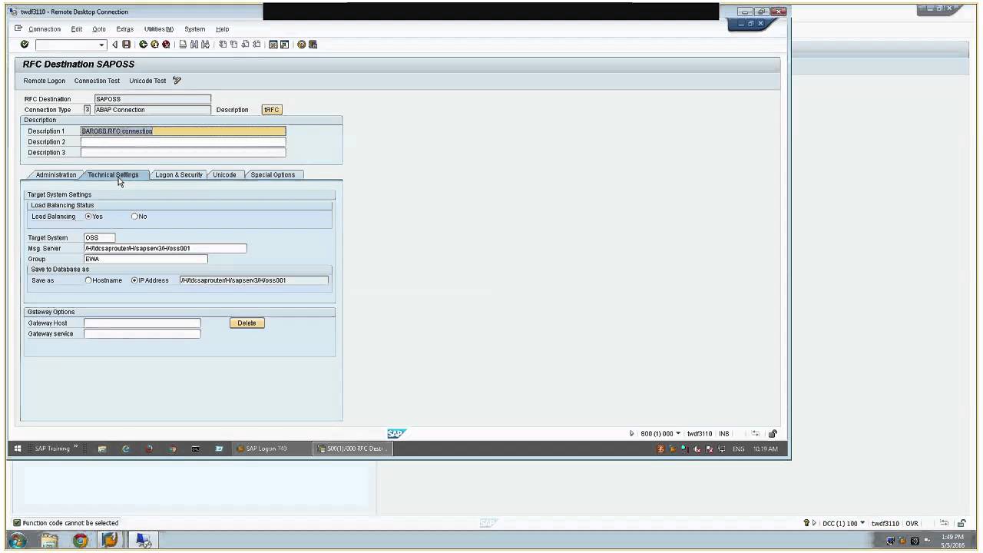This screenshot has width=983, height=553.
Task: Click the green Back arrow icon
Action: (x=143, y=45)
